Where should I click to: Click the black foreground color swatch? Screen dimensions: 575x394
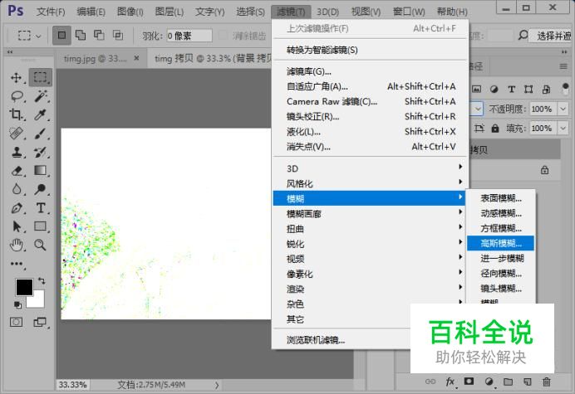tap(24, 287)
